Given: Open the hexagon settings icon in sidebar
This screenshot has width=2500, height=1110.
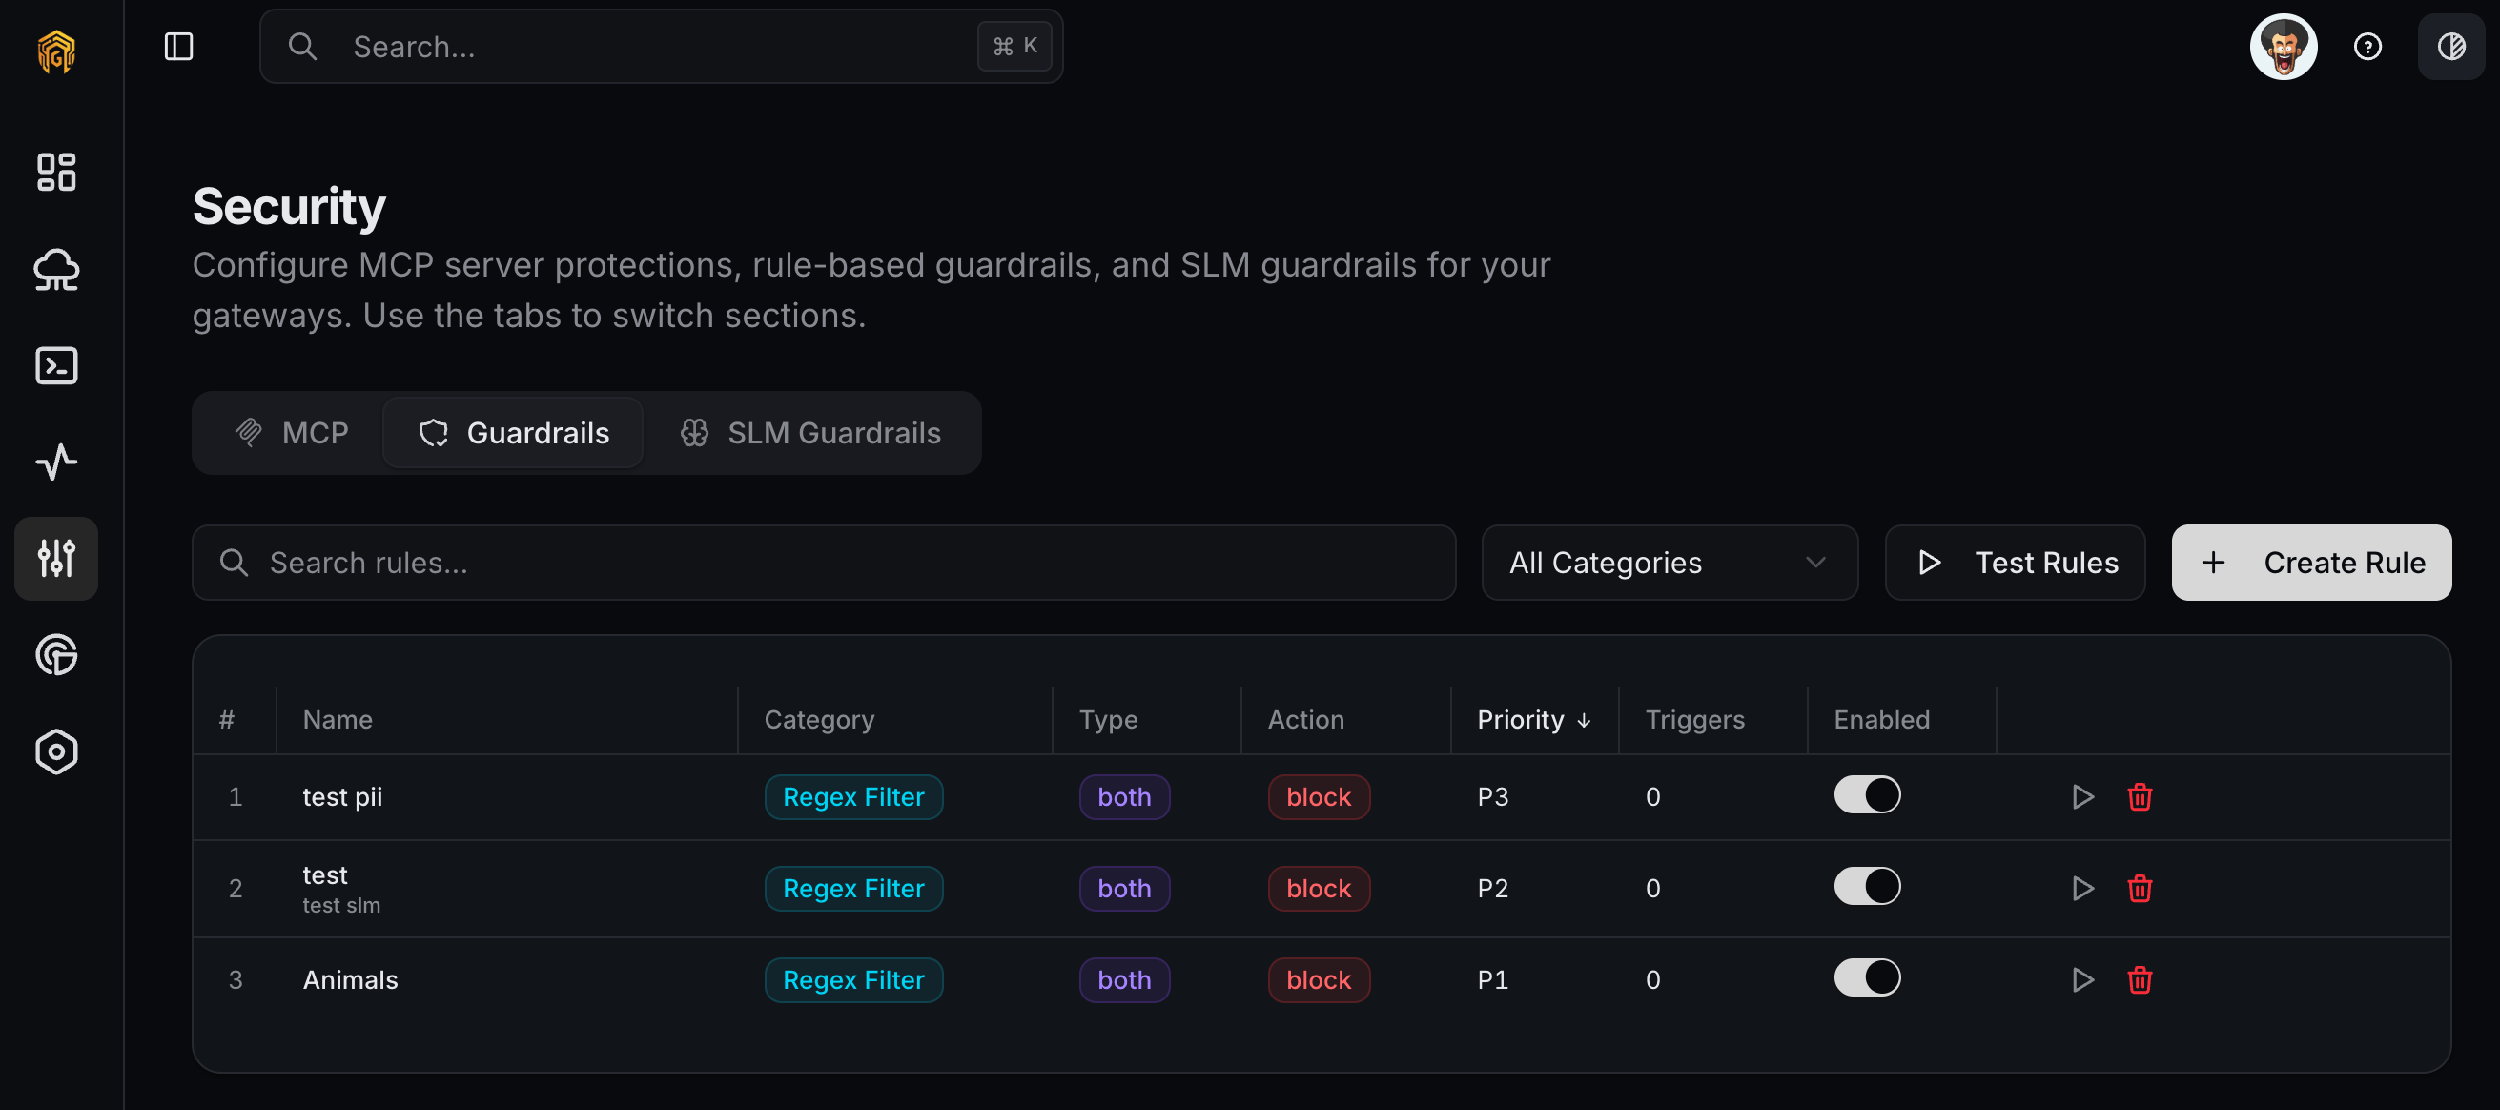Looking at the screenshot, I should [x=56, y=751].
